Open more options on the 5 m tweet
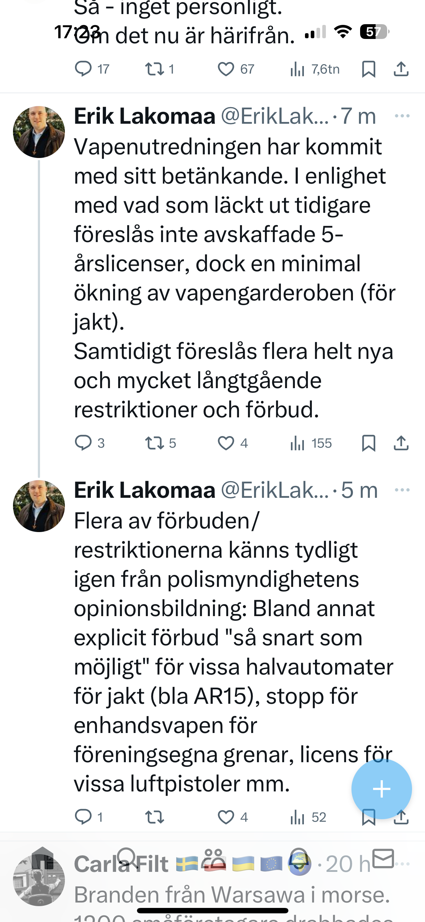The width and height of the screenshot is (425, 922). [x=402, y=490]
